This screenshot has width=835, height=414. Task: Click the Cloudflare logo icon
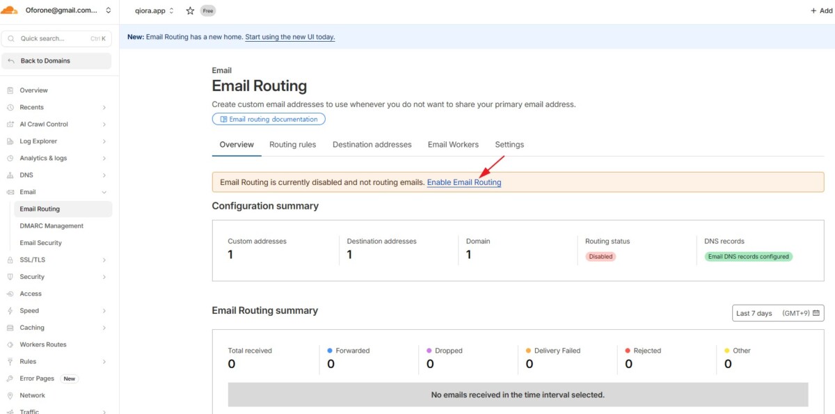pos(10,10)
